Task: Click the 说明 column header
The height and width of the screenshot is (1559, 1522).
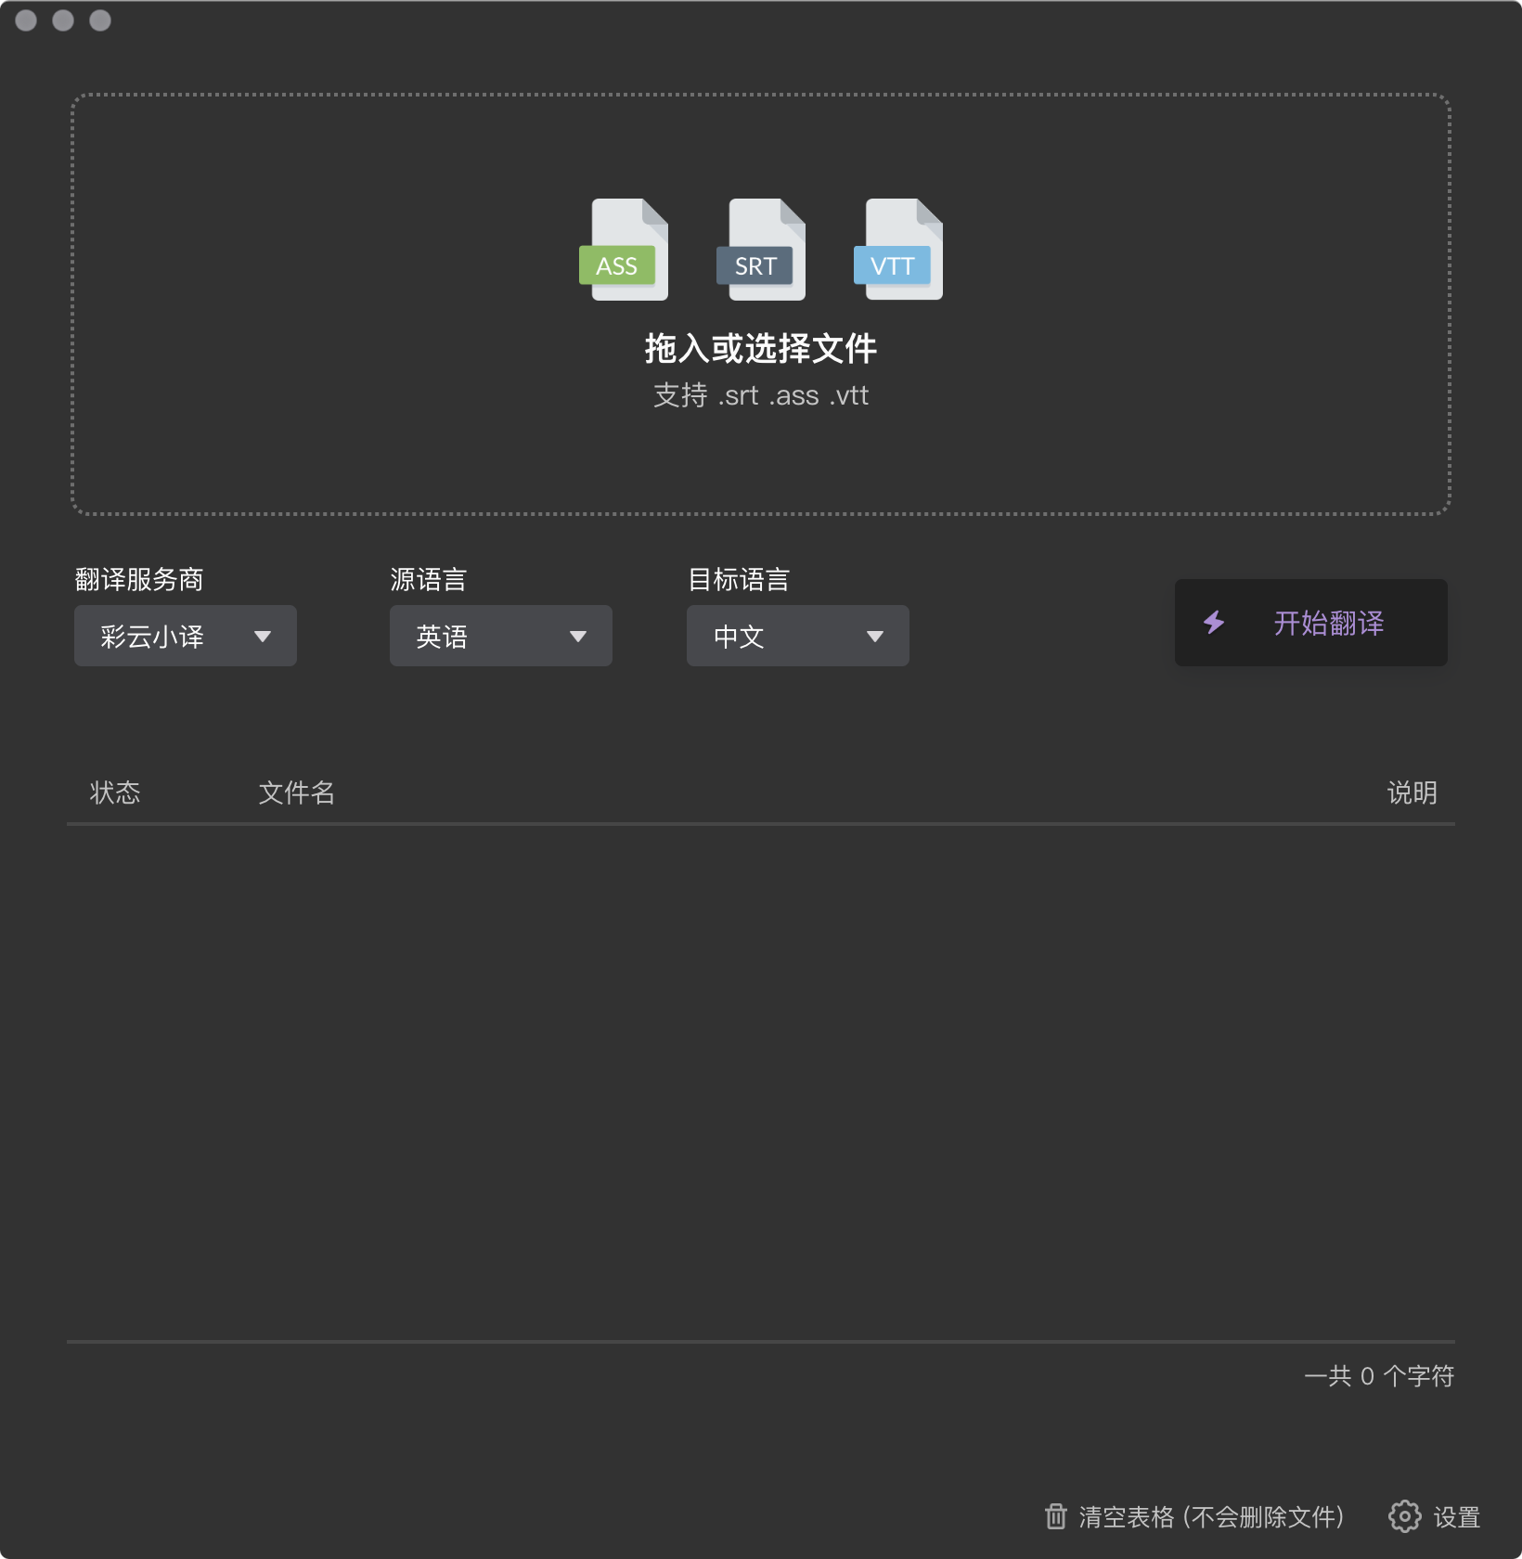Action: pos(1412,792)
